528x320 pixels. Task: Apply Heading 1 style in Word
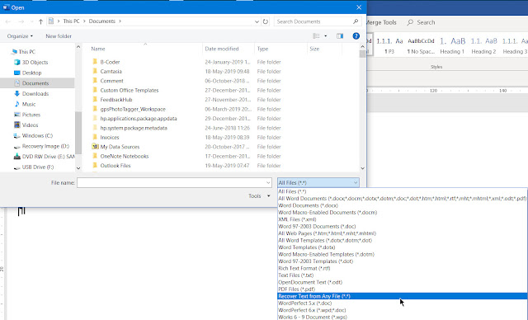pos(452,45)
